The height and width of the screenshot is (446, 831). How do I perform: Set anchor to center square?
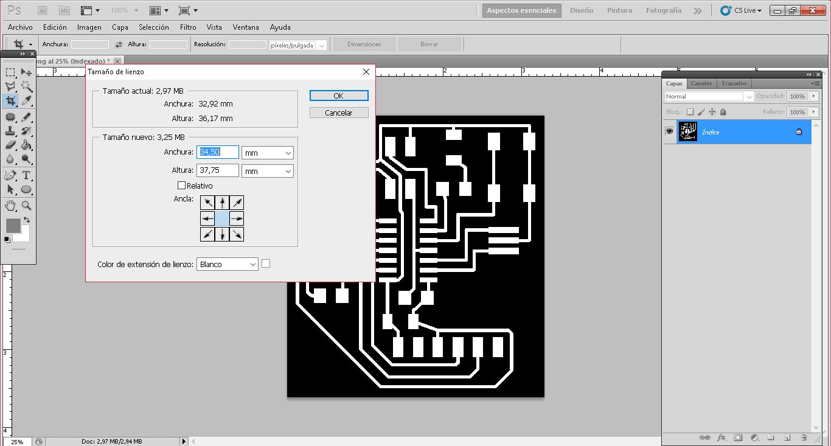(222, 218)
